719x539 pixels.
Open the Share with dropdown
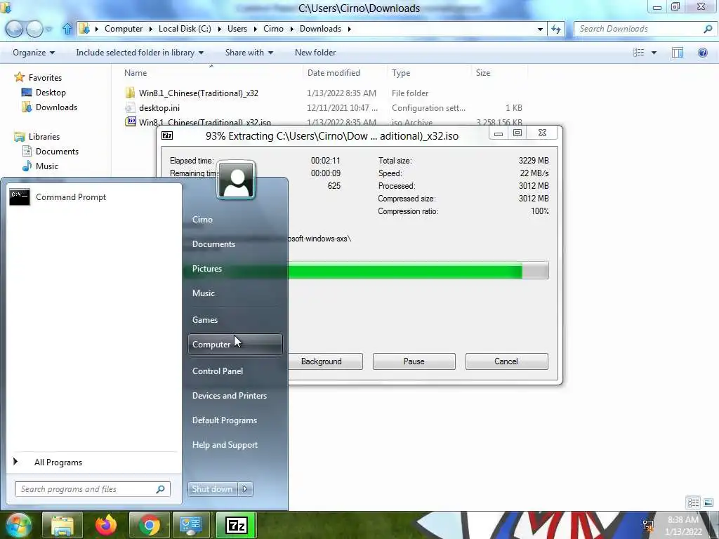point(249,53)
